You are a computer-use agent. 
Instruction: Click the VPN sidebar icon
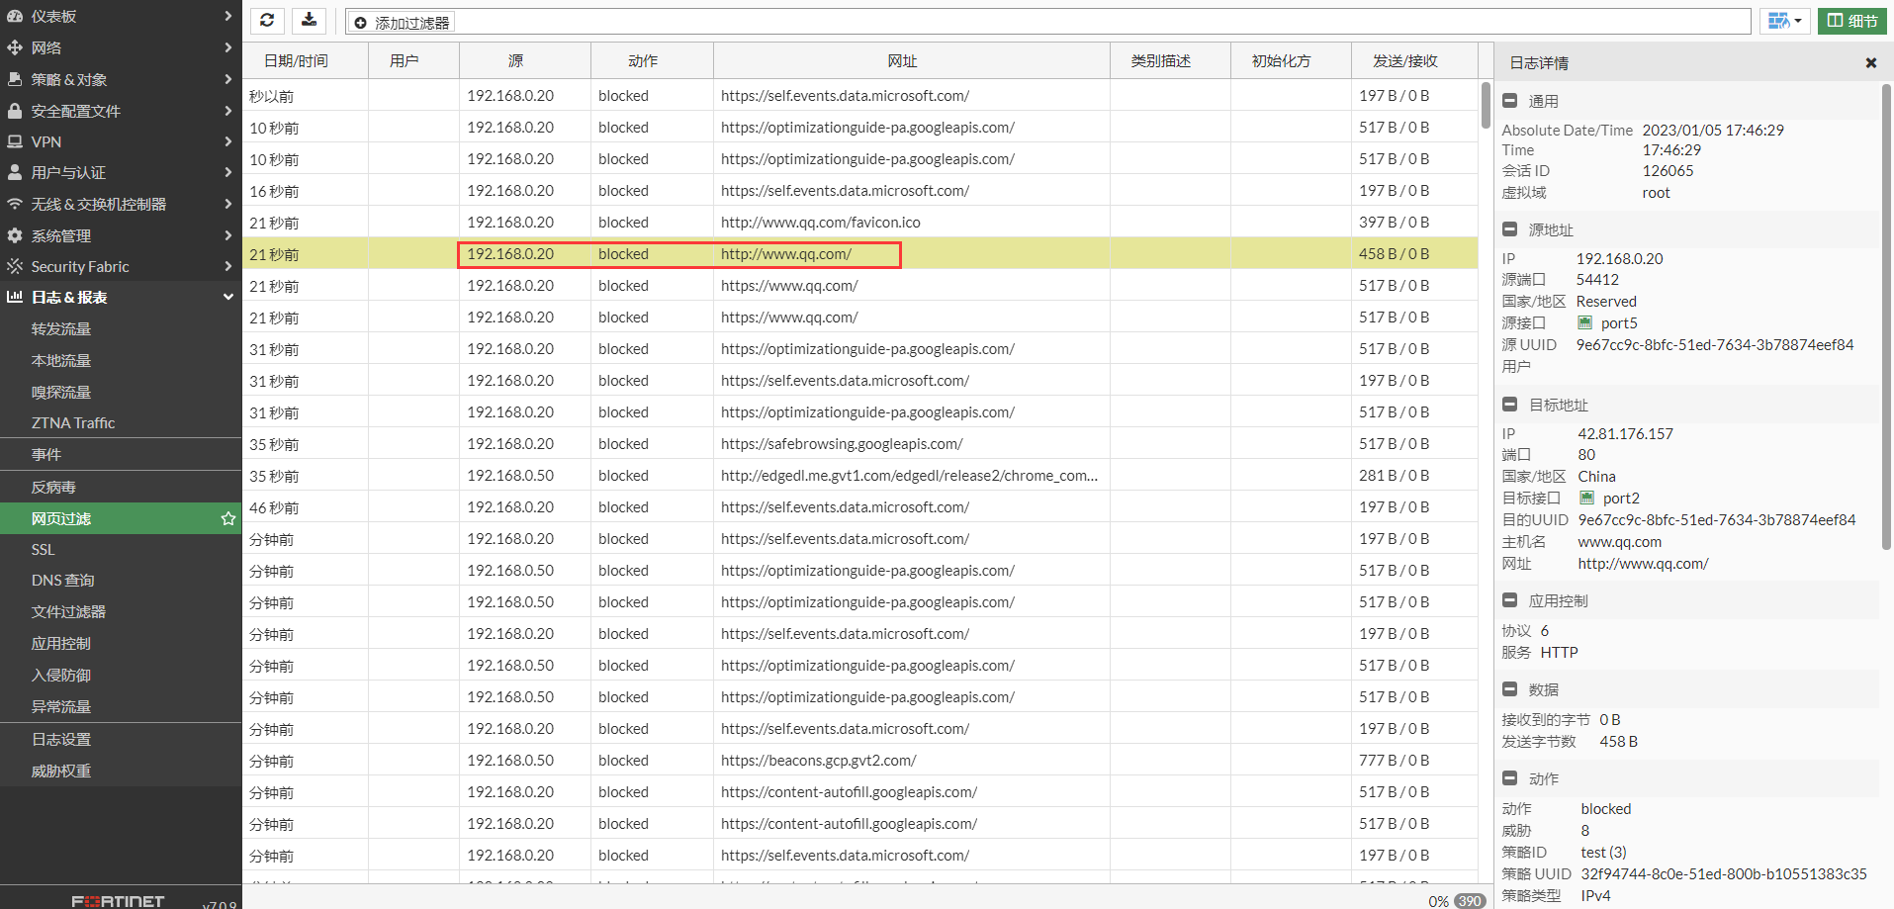15,141
